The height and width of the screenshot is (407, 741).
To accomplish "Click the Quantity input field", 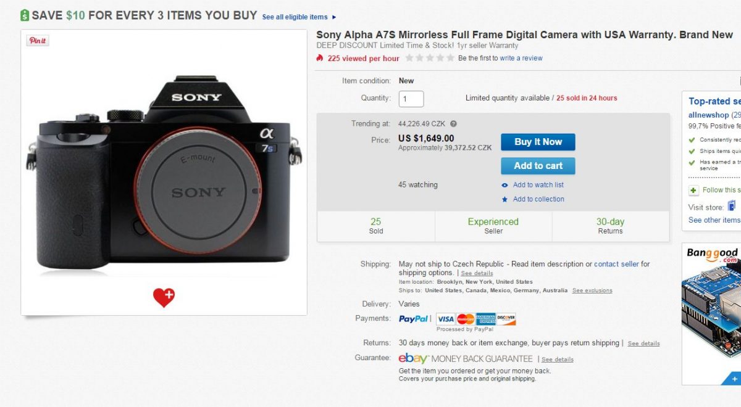I will pyautogui.click(x=411, y=99).
